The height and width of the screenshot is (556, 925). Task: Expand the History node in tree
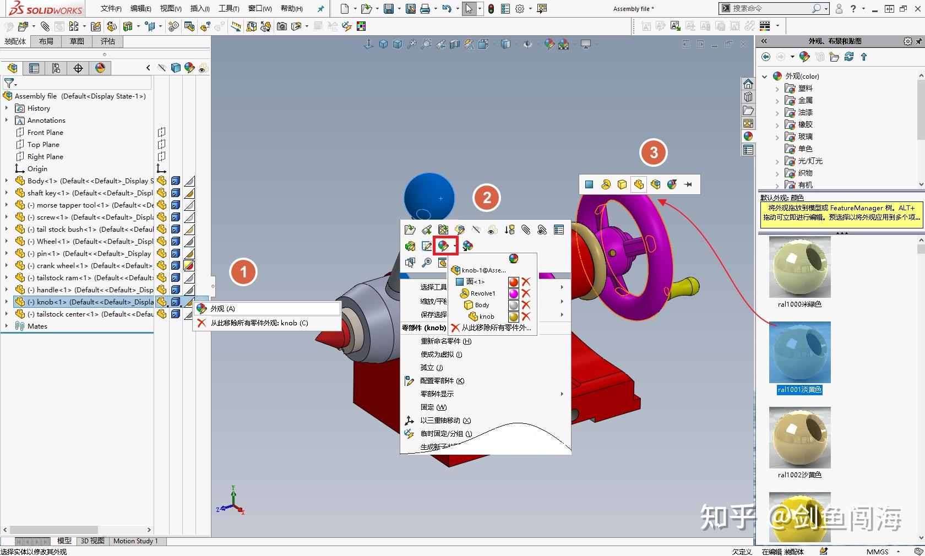[x=7, y=108]
